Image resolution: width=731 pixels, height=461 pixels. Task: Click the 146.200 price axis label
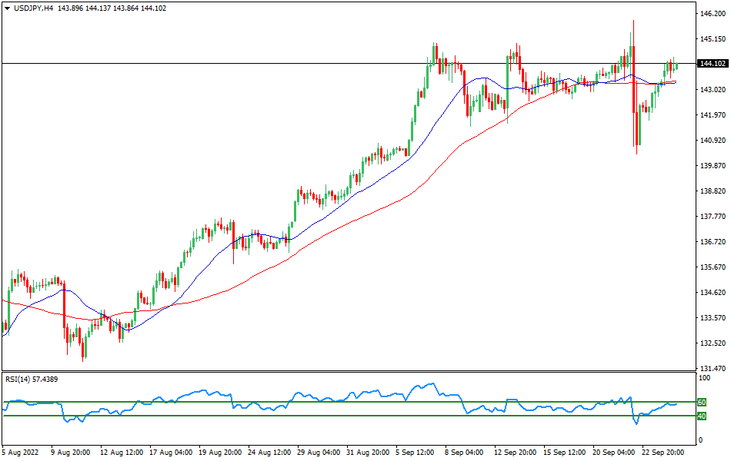(x=713, y=14)
